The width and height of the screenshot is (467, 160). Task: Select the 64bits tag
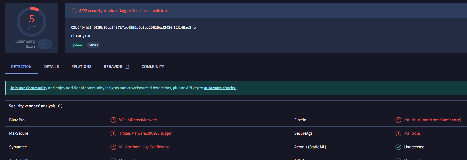point(93,45)
